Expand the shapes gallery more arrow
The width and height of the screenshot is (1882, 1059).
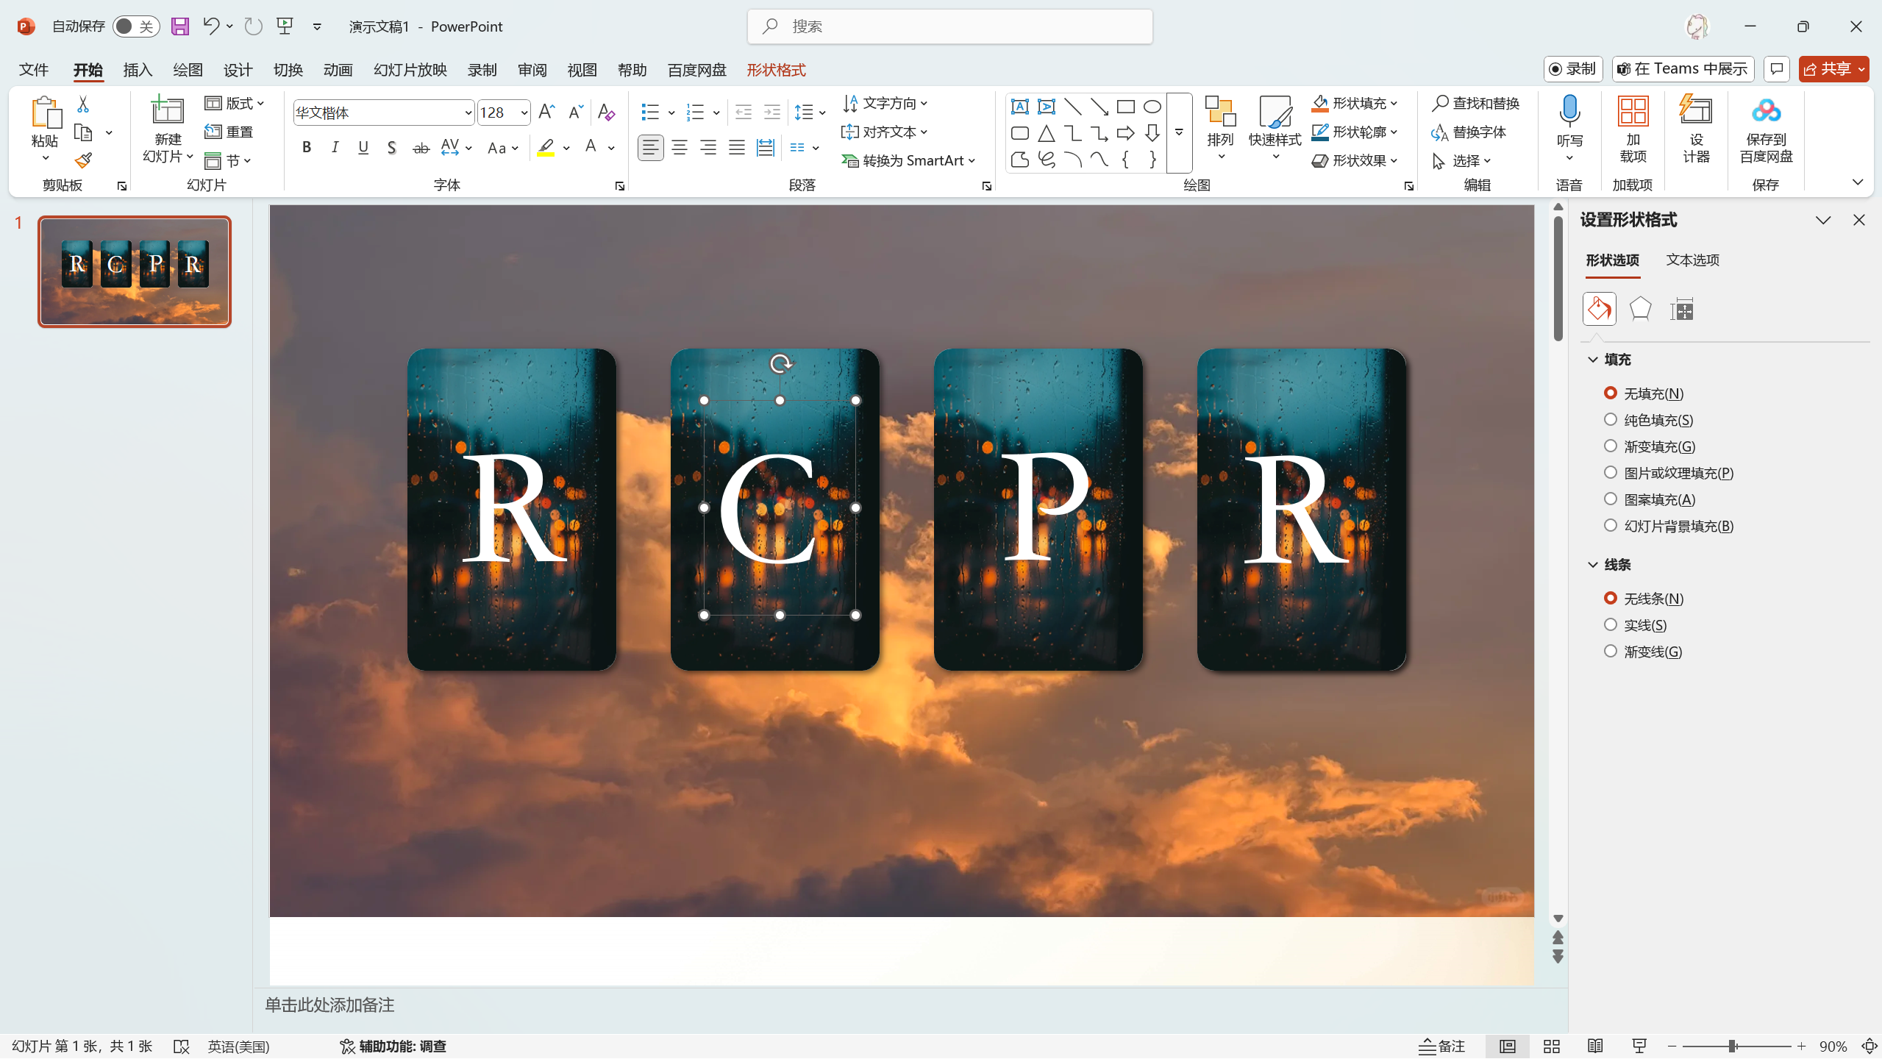coord(1179,132)
